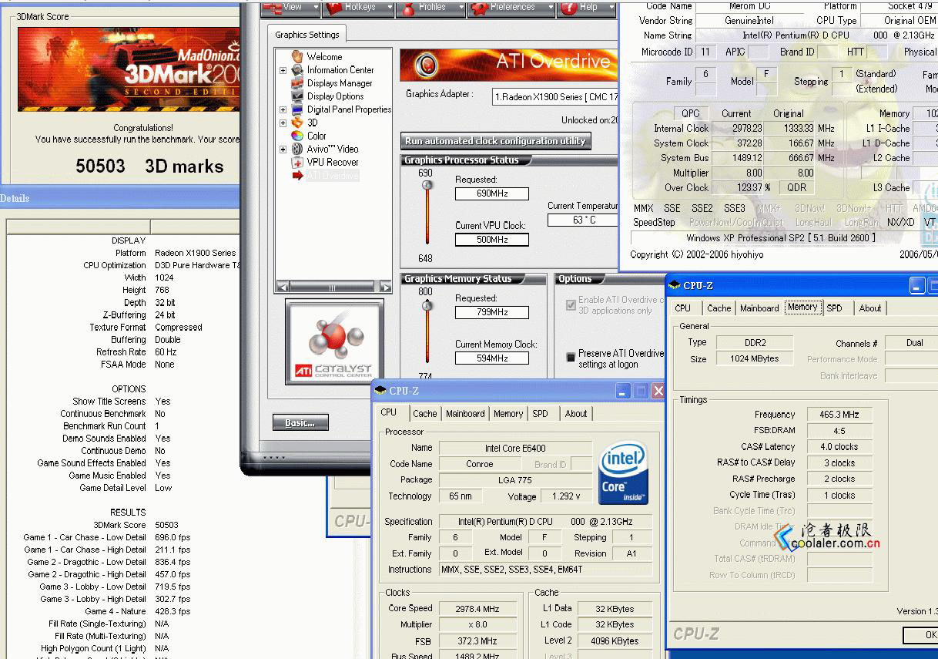The image size is (938, 659).
Task: Switch to Mainboard tab in front CPU-Z
Action: pos(465,414)
